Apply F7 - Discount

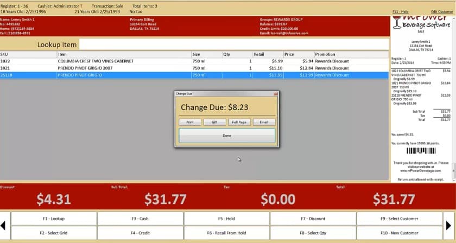[x=313, y=219]
